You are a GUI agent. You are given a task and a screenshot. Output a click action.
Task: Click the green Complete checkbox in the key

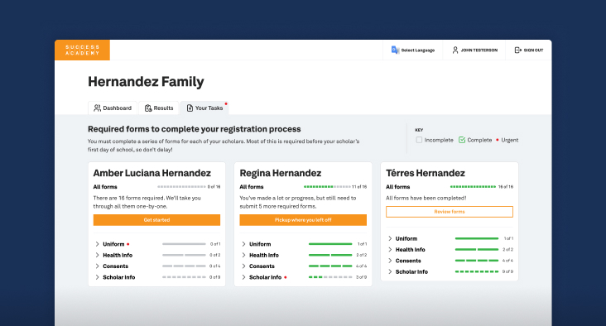tap(462, 140)
